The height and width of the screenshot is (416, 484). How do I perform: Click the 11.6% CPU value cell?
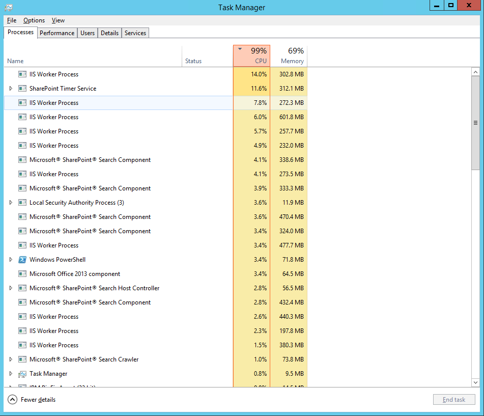click(x=252, y=89)
